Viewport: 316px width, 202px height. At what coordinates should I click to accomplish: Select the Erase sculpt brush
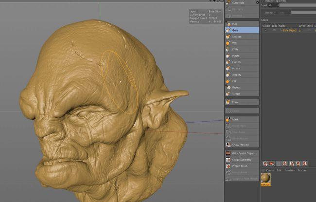pyautogui.click(x=242, y=102)
